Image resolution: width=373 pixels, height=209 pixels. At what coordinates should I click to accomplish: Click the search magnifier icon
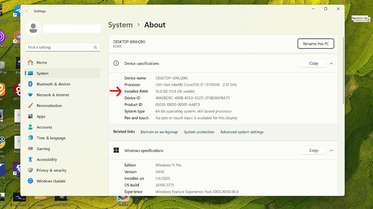click(95, 47)
